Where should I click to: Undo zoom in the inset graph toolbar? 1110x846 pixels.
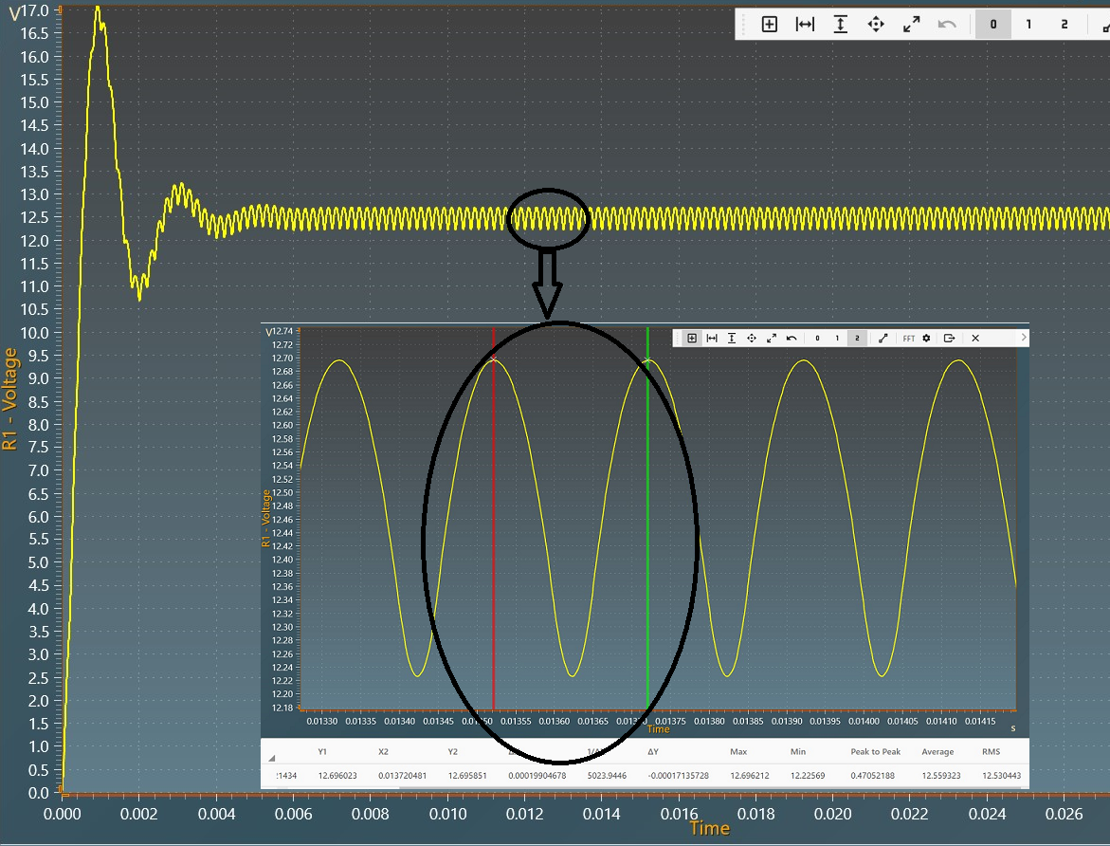click(792, 338)
